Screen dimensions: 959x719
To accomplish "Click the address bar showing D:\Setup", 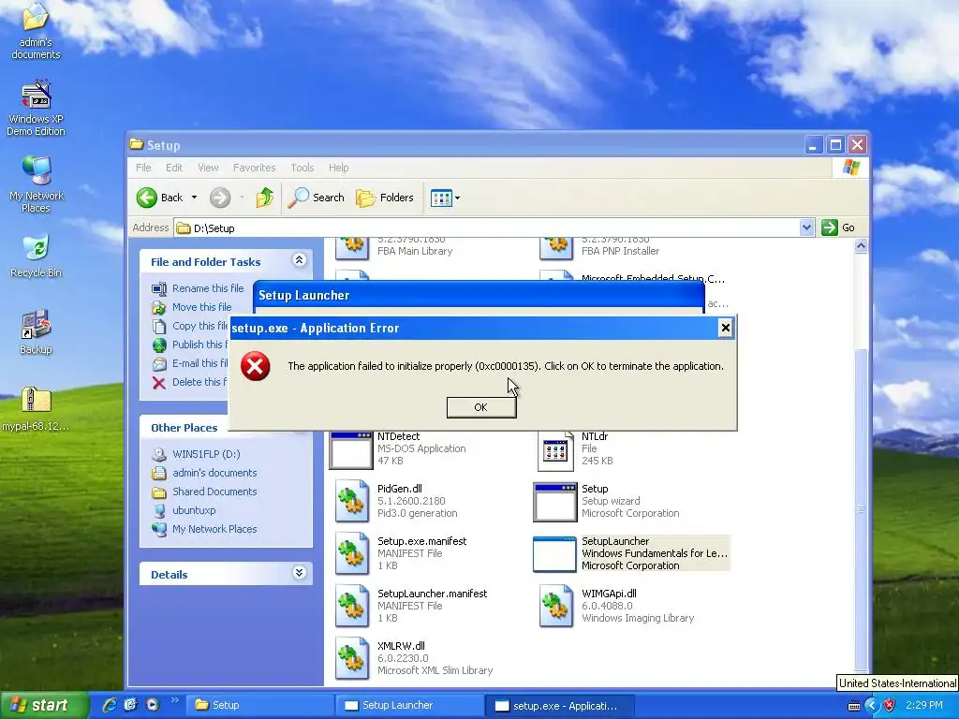I will click(x=487, y=228).
